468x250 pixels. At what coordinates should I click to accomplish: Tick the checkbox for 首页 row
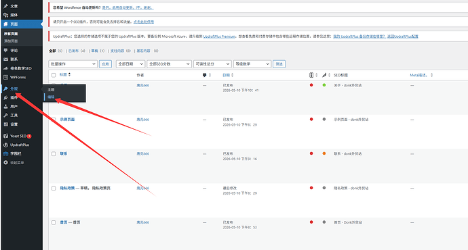click(54, 222)
